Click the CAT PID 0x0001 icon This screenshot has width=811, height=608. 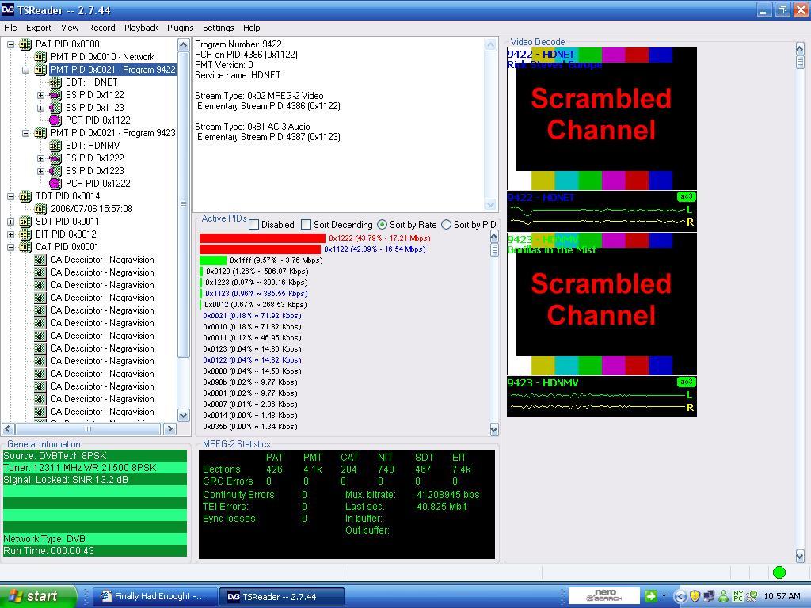pyautogui.click(x=25, y=247)
